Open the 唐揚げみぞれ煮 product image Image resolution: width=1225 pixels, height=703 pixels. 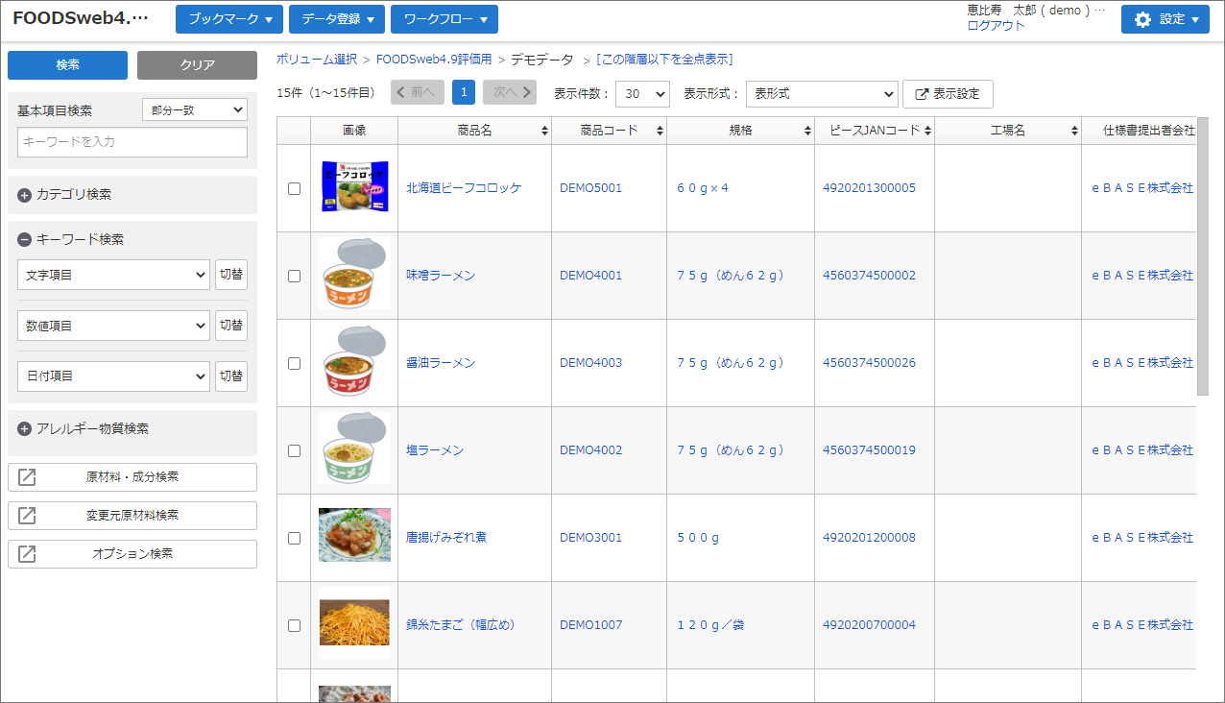pyautogui.click(x=354, y=537)
